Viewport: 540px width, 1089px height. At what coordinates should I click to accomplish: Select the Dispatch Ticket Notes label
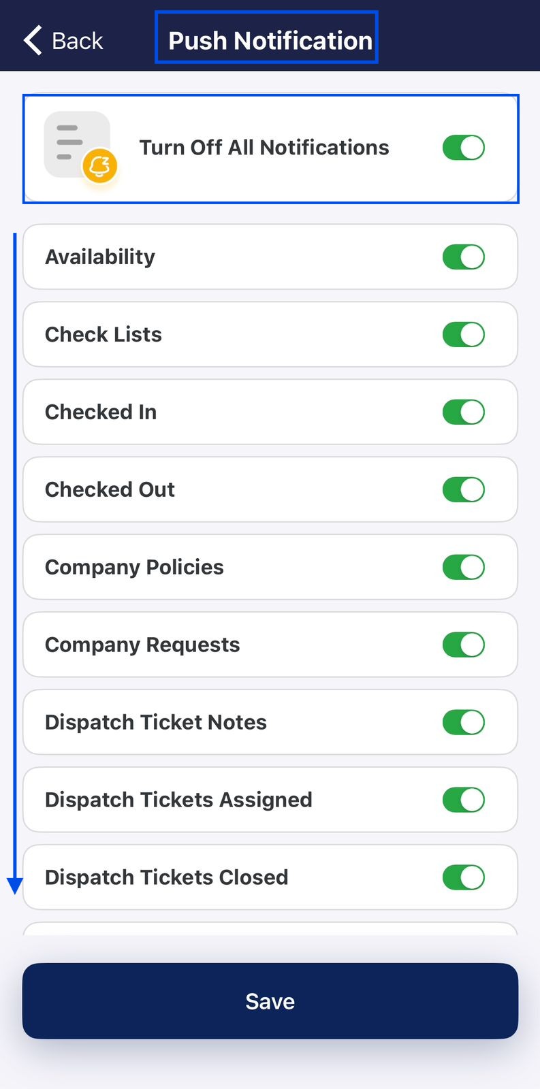156,722
